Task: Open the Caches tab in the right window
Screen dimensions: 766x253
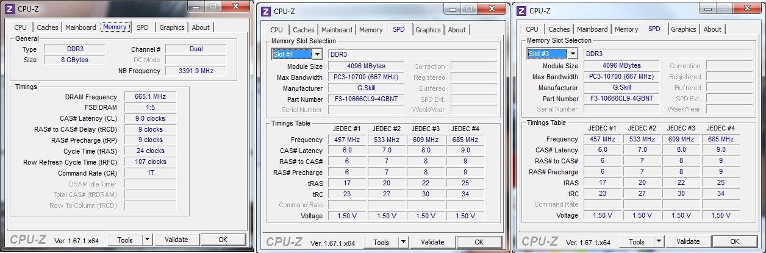Action: 559,29
